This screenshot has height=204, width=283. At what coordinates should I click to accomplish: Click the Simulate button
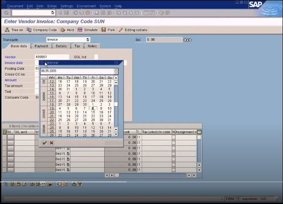point(88,30)
